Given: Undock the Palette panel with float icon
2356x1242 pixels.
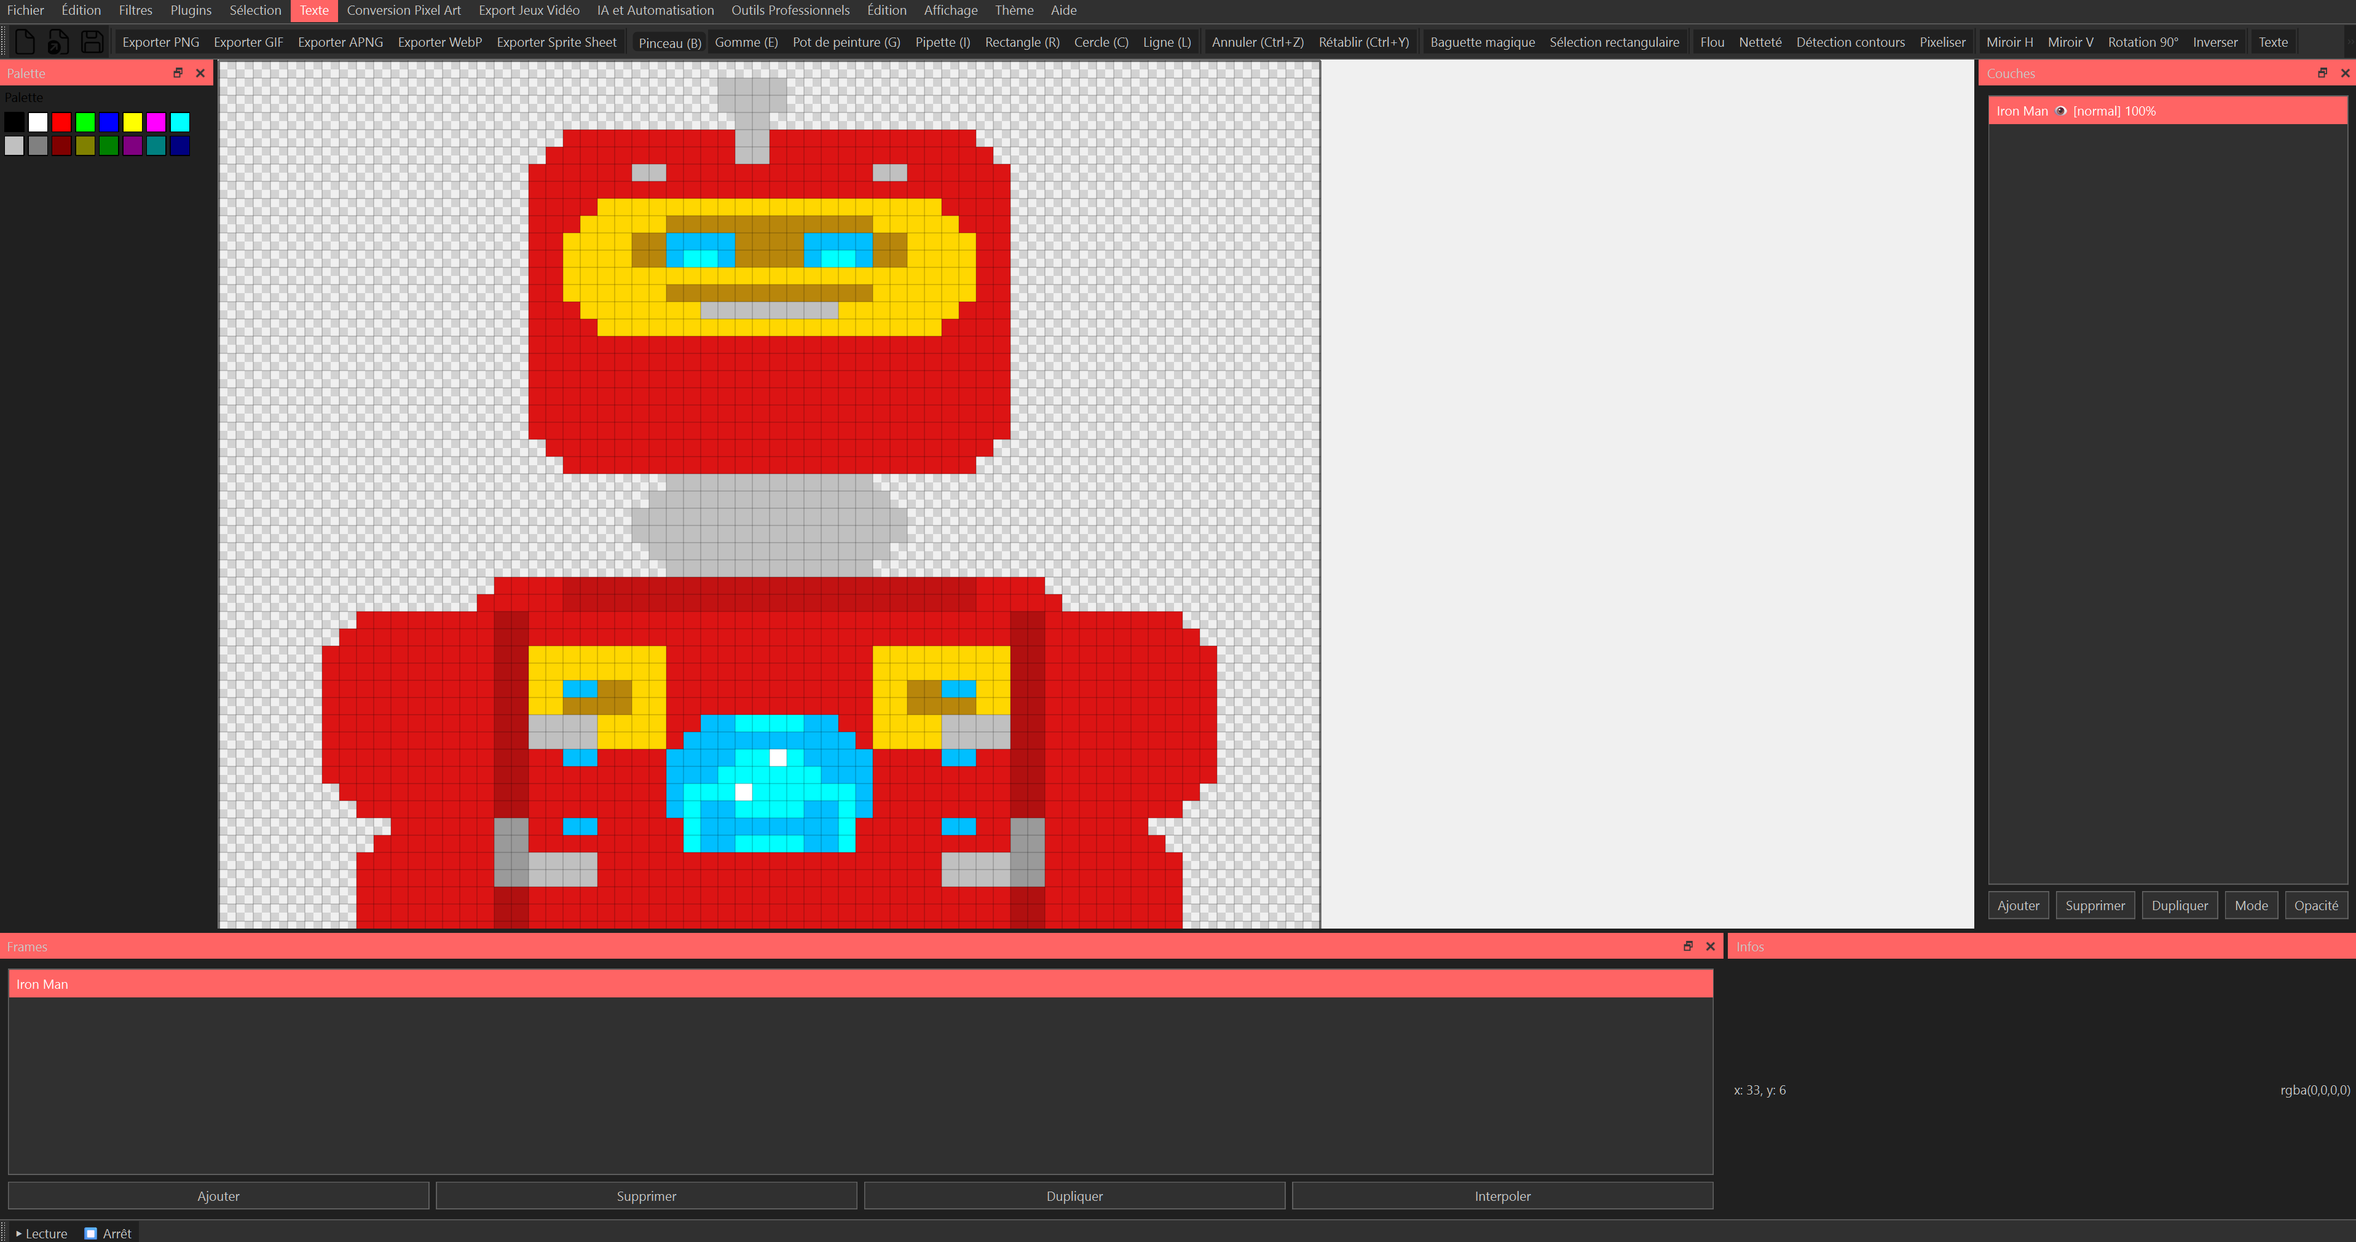Looking at the screenshot, I should pos(178,73).
